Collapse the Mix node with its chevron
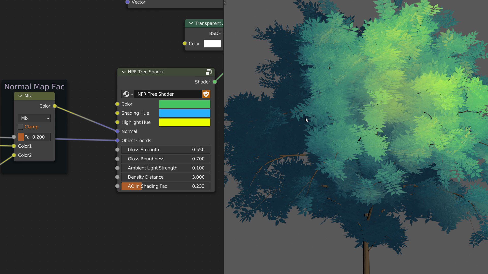The width and height of the screenshot is (488, 274). click(x=20, y=96)
